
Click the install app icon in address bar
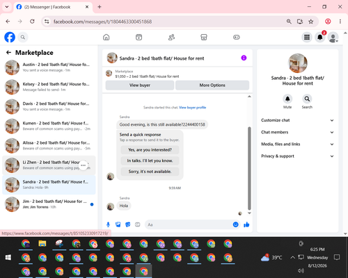(300, 22)
